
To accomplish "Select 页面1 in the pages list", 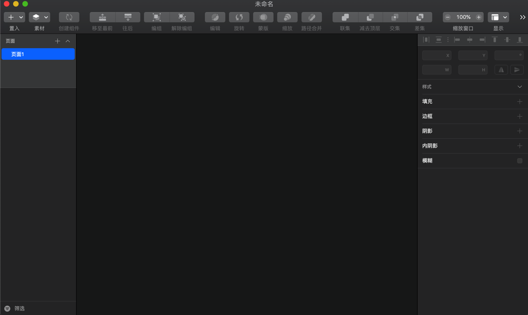I will pos(38,54).
